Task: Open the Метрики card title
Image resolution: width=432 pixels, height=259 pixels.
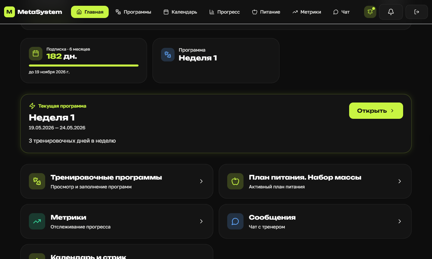Action: click(68, 217)
